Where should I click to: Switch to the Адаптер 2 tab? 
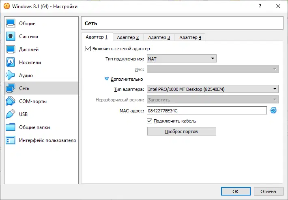point(128,37)
